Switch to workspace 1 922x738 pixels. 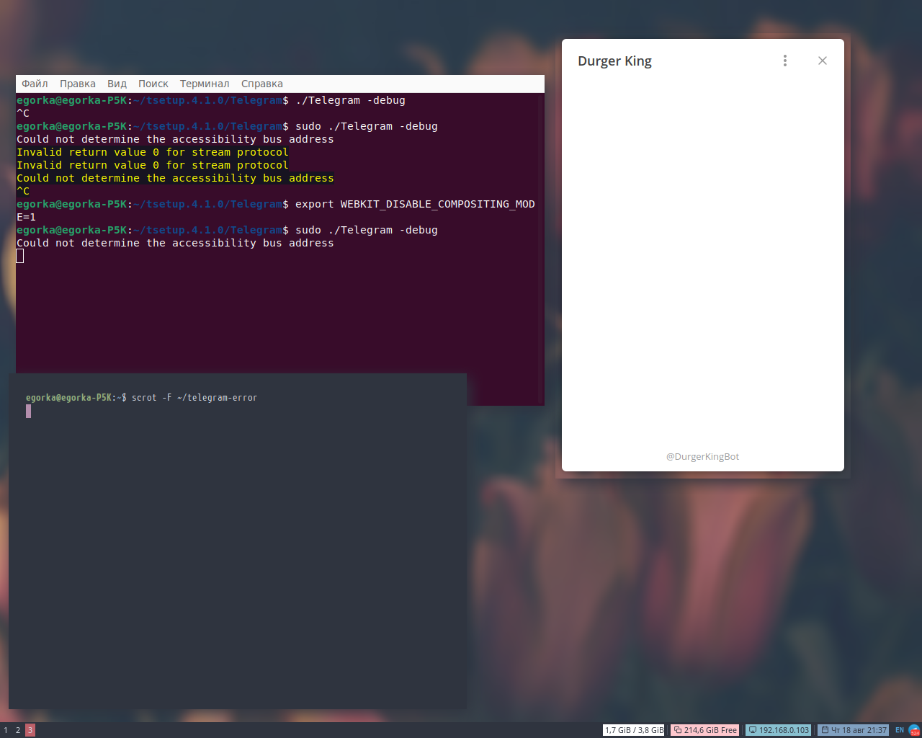click(x=6, y=729)
